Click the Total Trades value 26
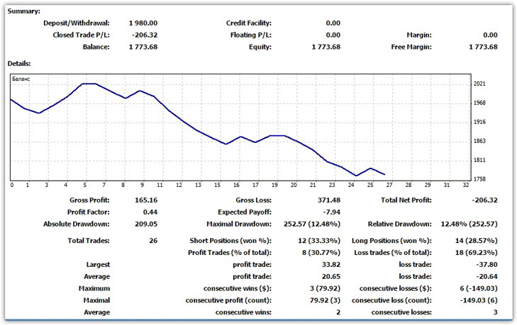517x325 pixels. coord(152,241)
